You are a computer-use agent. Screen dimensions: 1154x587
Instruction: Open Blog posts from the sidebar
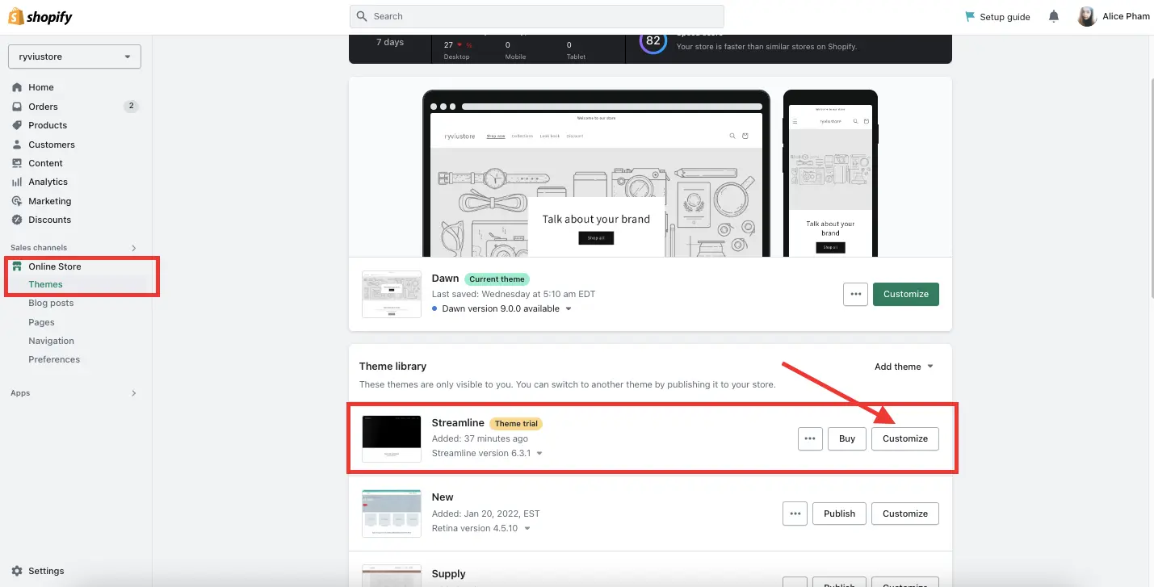[x=51, y=302]
